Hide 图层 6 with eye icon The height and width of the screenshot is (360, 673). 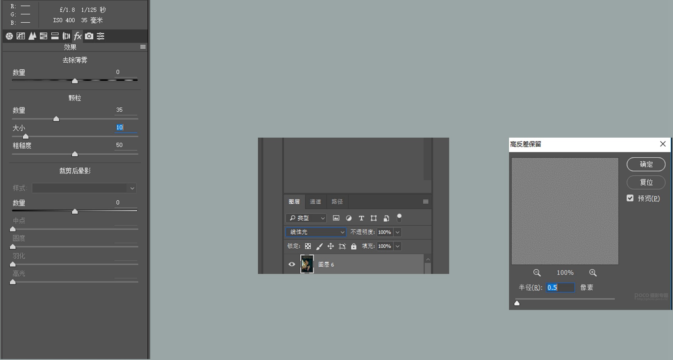click(x=291, y=264)
